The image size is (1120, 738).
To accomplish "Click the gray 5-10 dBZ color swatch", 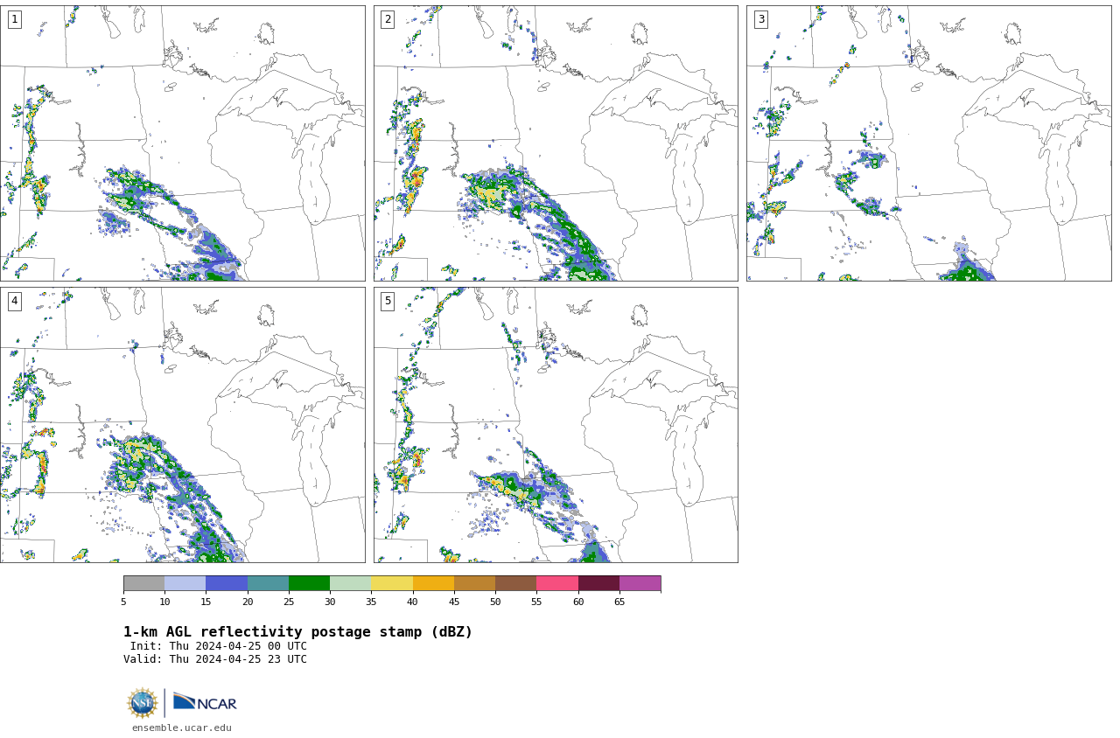I will click(143, 583).
